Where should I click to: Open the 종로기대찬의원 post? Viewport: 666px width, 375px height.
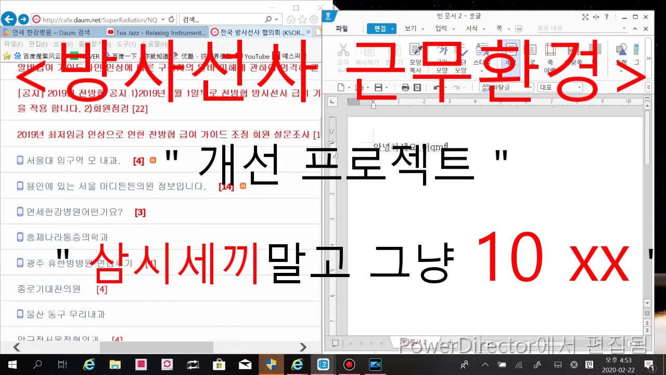(49, 289)
